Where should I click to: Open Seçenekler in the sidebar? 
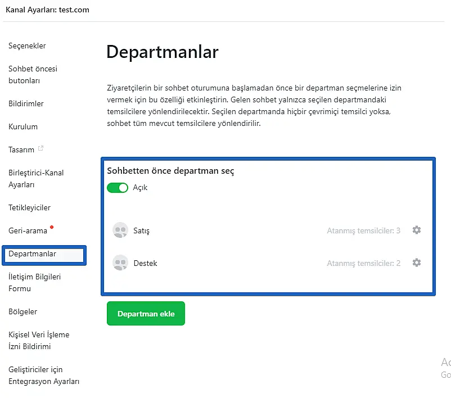coord(27,46)
